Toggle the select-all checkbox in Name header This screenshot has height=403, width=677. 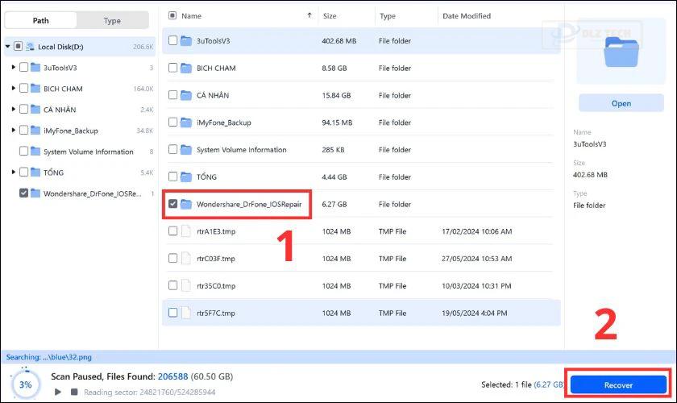click(172, 15)
